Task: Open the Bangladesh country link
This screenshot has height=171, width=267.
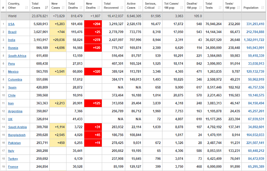Action: click(x=17, y=135)
